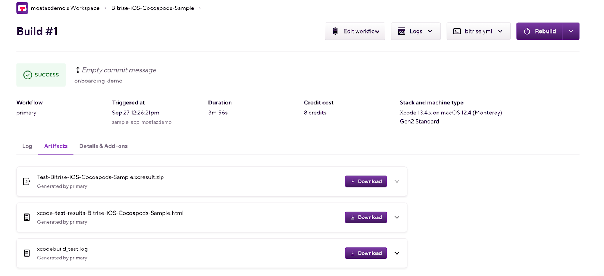Click the Rebuild button
Screen dimensions: 604x276
coord(539,31)
